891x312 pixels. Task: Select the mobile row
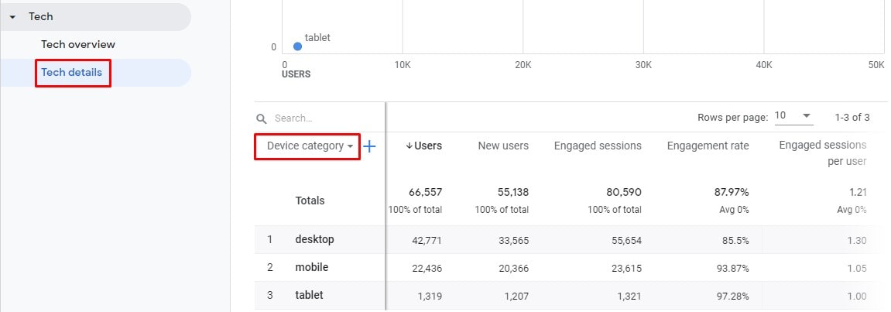tap(571, 268)
